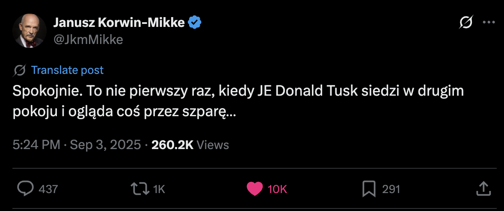Screen dimensions: 504x211
Task: Open the share post icon
Action: [483, 188]
